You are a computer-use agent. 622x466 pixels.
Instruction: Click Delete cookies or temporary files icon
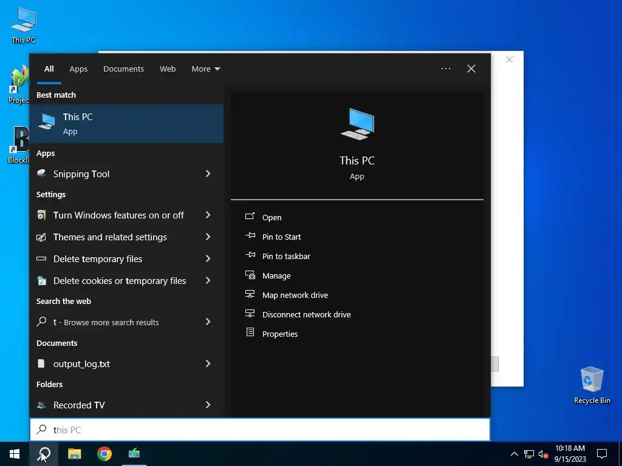[41, 280]
